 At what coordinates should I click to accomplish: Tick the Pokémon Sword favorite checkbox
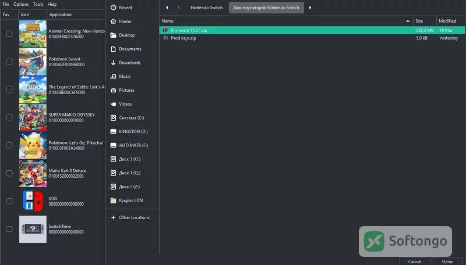[9, 62]
